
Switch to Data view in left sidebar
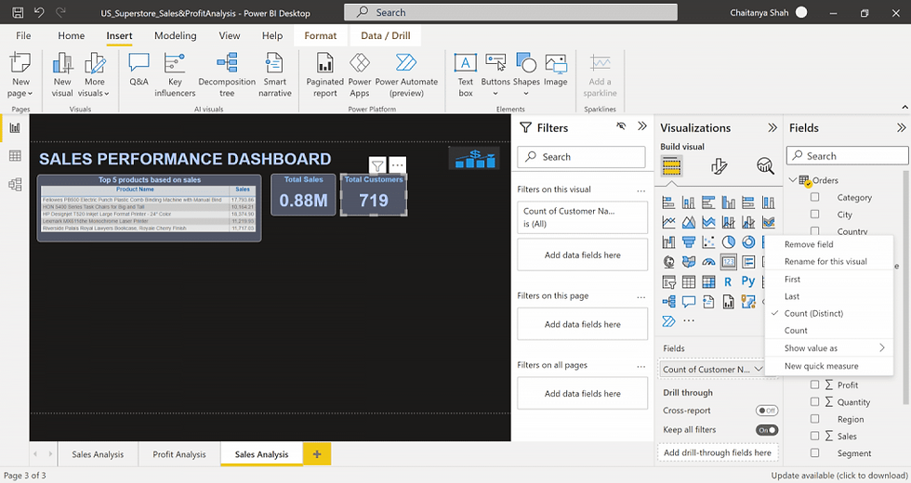click(x=15, y=156)
